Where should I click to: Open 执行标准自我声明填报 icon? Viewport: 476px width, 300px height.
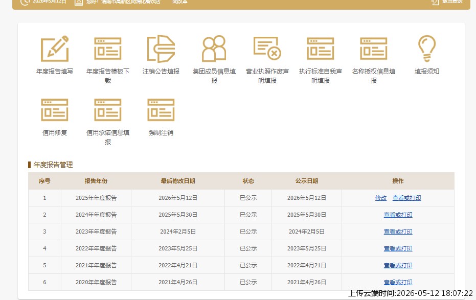tap(321, 49)
